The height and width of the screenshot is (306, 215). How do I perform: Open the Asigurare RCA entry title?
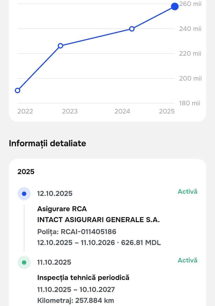(62, 209)
